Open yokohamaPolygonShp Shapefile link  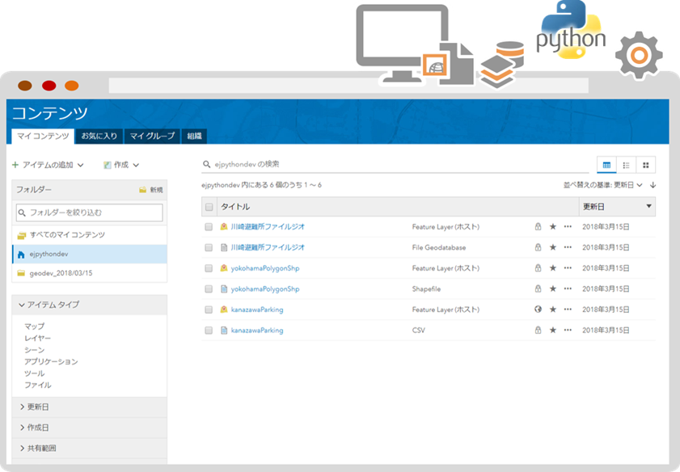click(x=265, y=289)
